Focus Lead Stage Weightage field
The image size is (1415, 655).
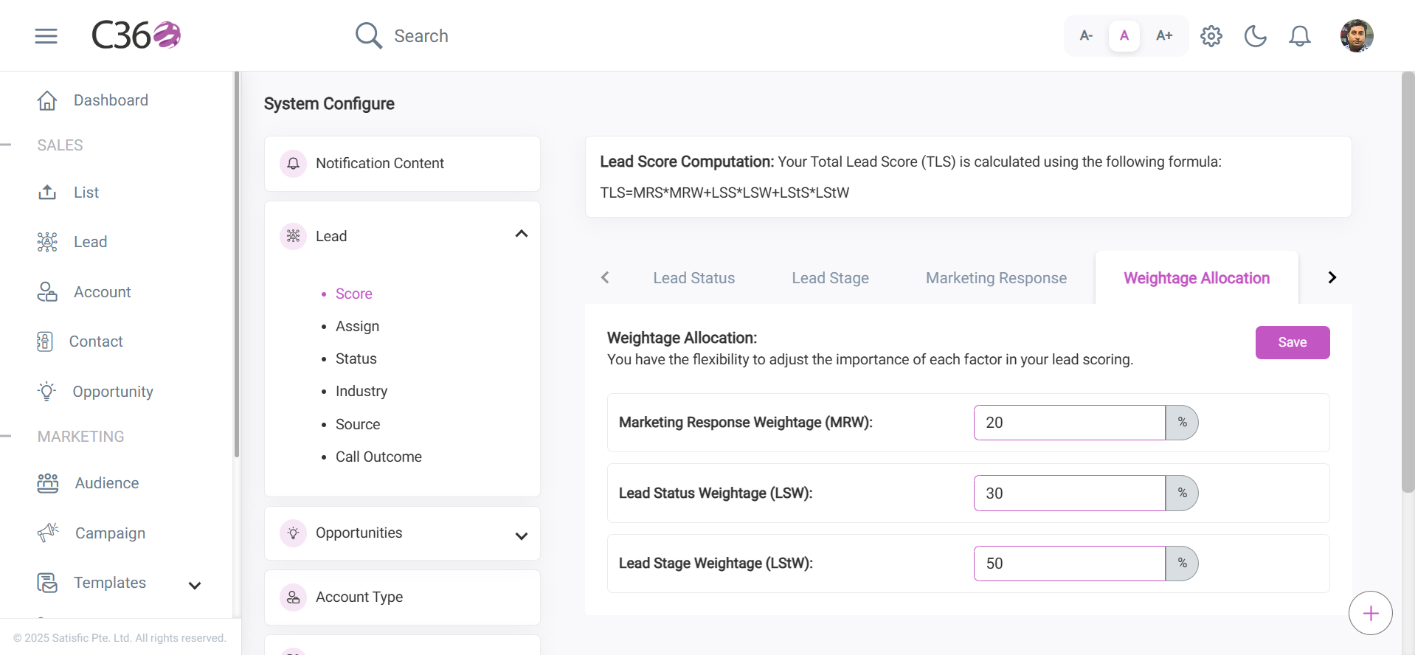point(1069,564)
